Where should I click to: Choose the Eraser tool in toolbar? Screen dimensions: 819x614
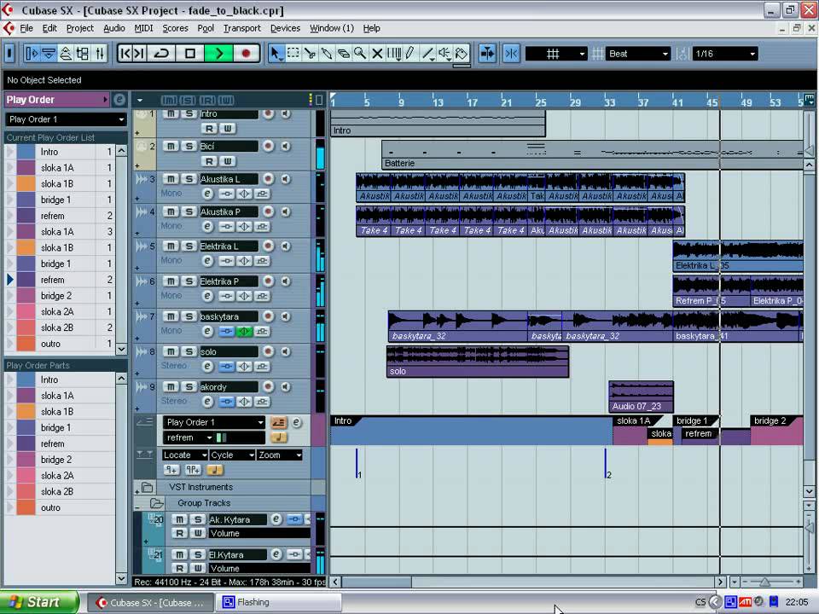pos(343,53)
